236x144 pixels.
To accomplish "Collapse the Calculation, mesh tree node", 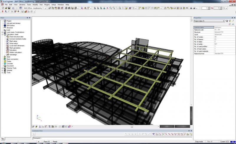I will (x=2, y=34).
